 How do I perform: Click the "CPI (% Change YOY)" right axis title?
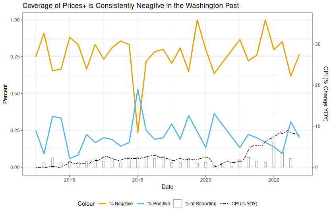325,93
